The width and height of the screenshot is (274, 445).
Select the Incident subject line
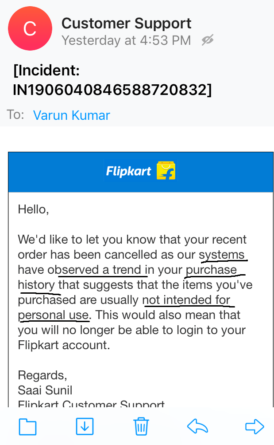112,80
